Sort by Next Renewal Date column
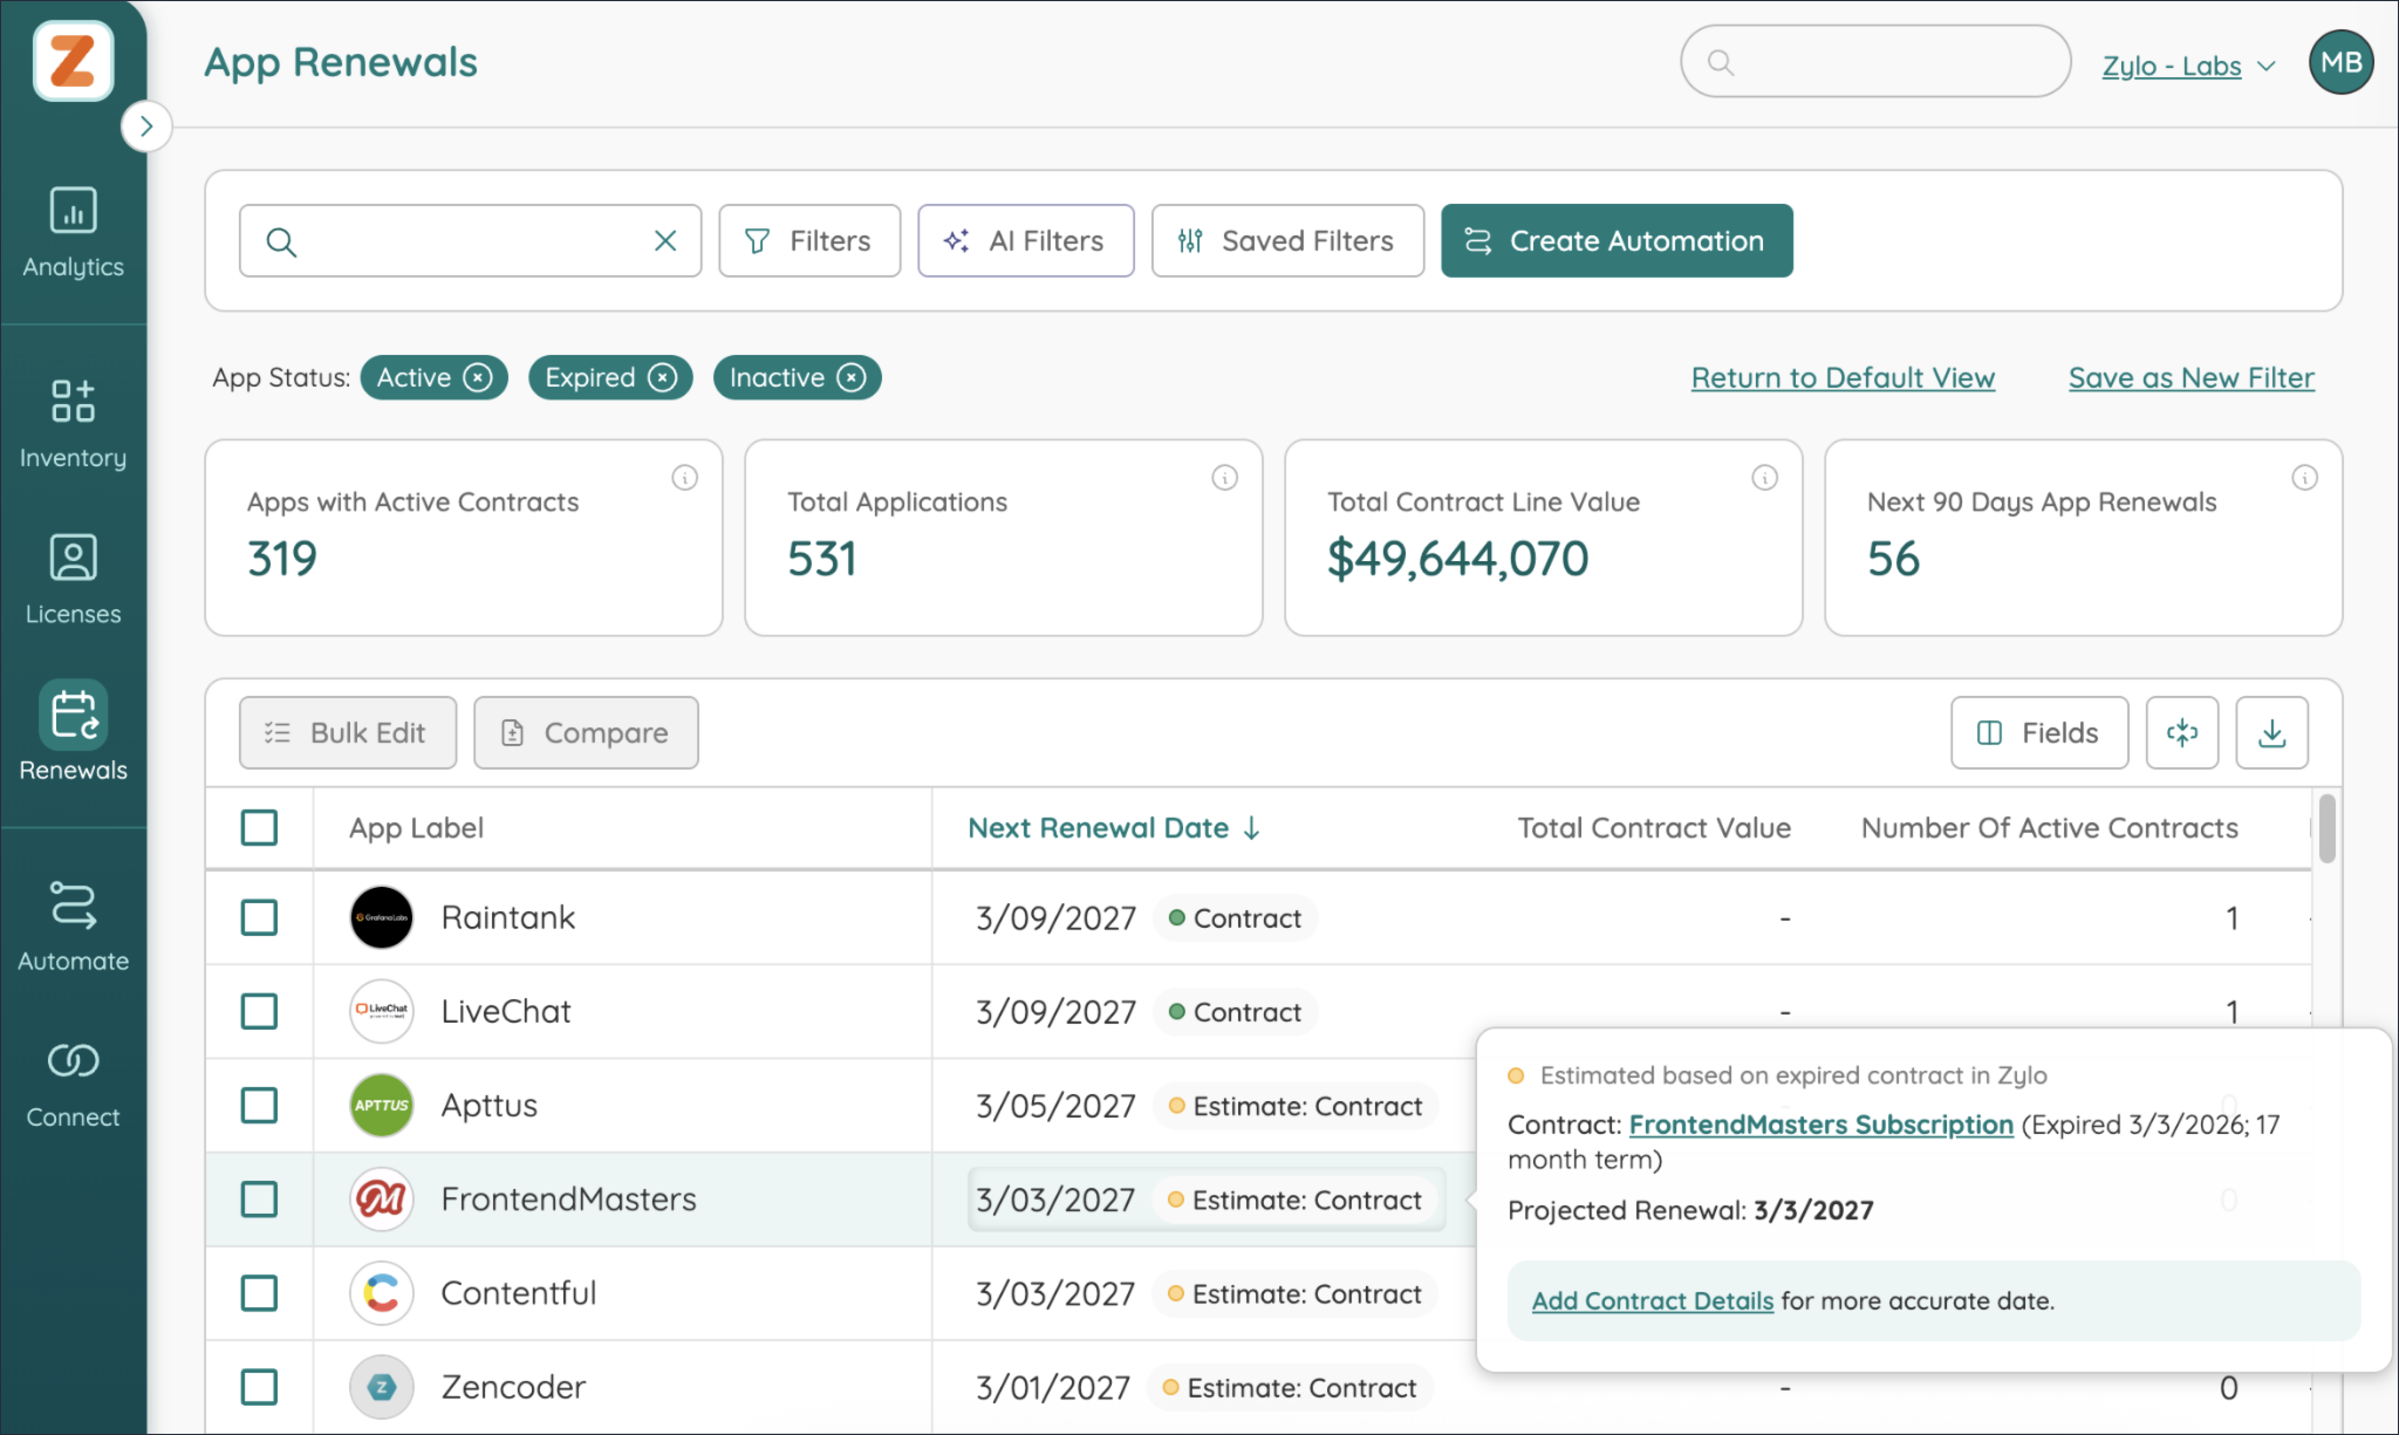Image resolution: width=2399 pixels, height=1435 pixels. [x=1114, y=828]
